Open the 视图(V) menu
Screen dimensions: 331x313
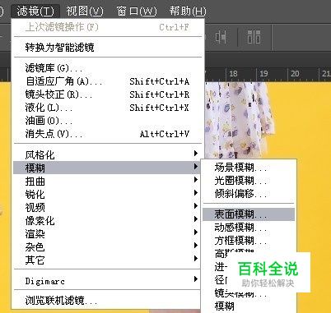click(85, 12)
